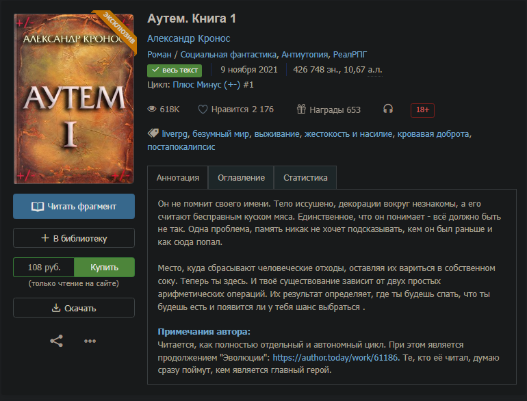Add book via В библиотеку button

tap(74, 238)
